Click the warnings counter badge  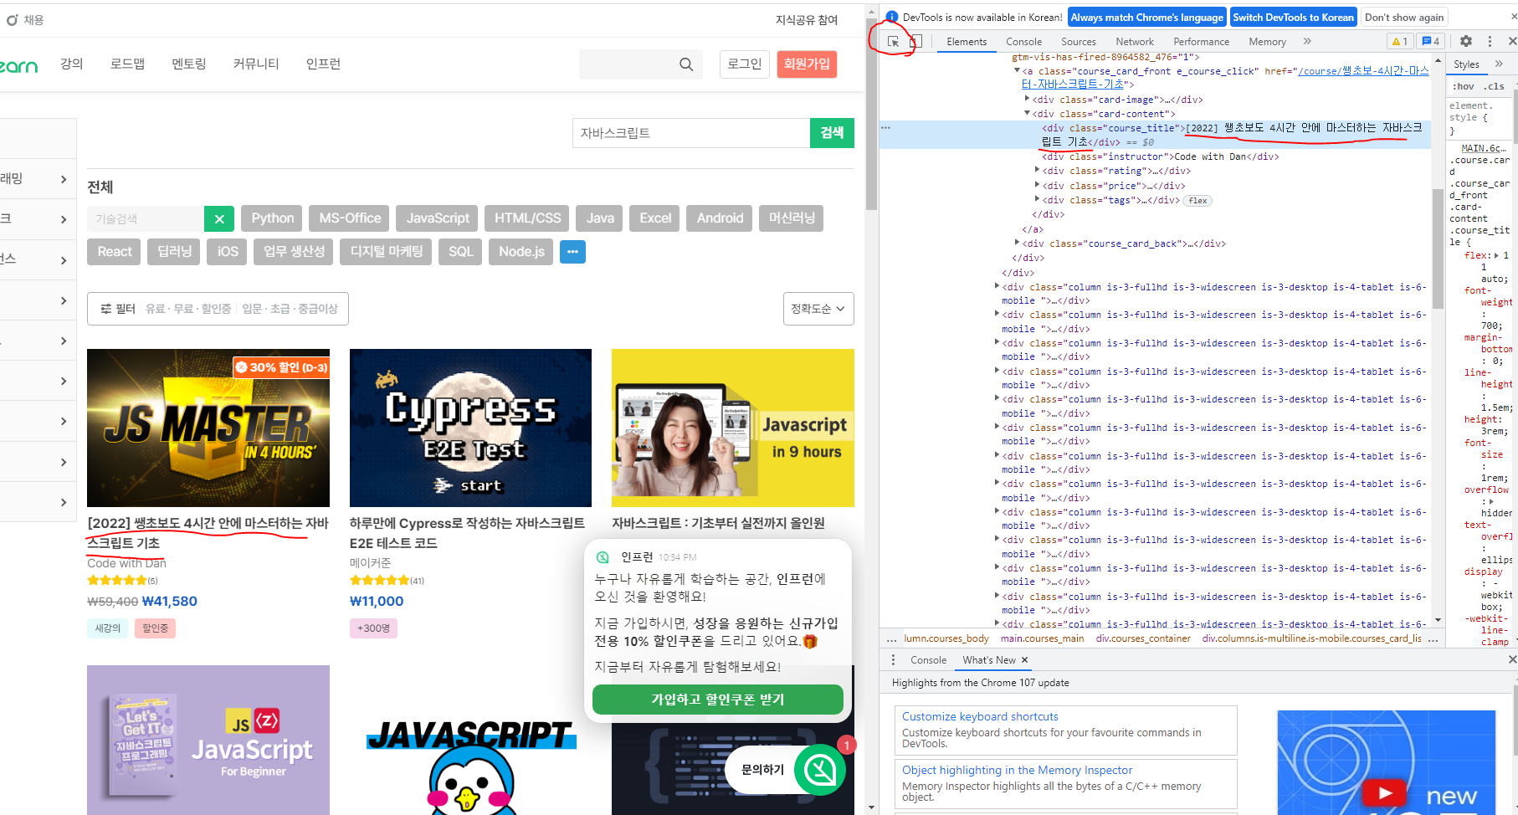1400,41
